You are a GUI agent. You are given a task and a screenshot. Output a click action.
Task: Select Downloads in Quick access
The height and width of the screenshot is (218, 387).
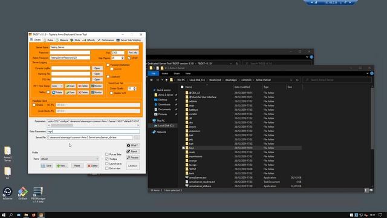click(164, 105)
